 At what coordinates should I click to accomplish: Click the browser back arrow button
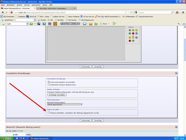point(3,12)
